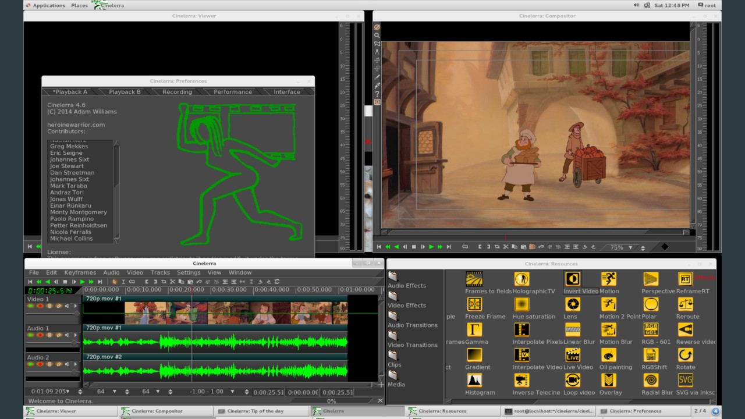Select the zoom magnifier tool in Compositor
Viewport: 745px width, 419px height.
pos(377,35)
